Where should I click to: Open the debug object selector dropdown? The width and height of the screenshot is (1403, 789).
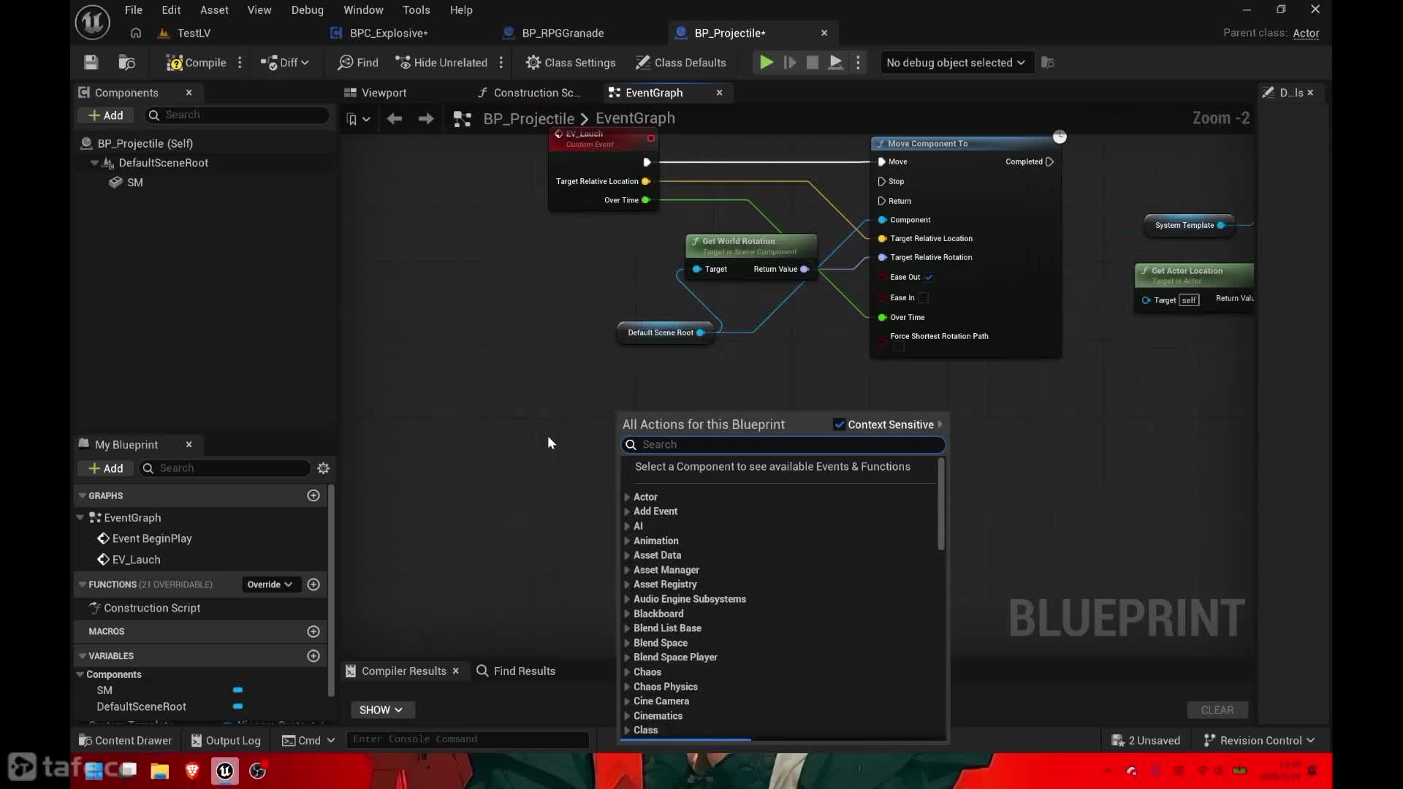tap(955, 63)
